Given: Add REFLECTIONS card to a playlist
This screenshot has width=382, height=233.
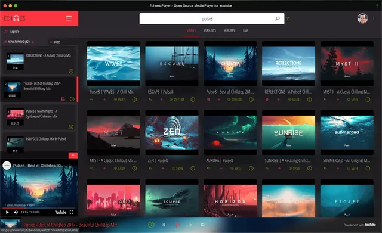Looking at the screenshot, I should tap(279, 100).
